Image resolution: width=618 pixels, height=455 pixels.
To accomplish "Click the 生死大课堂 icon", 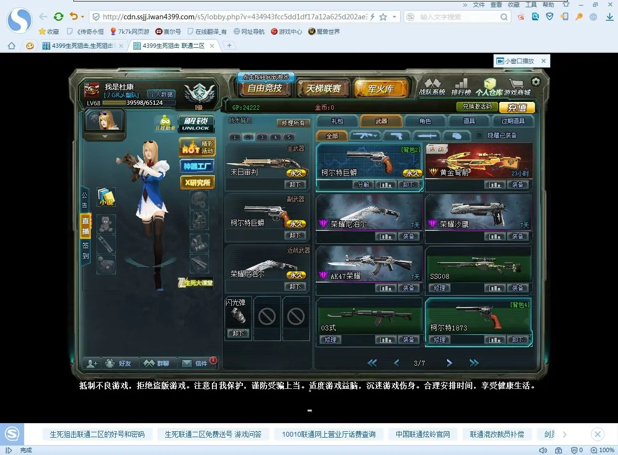I will 195,283.
